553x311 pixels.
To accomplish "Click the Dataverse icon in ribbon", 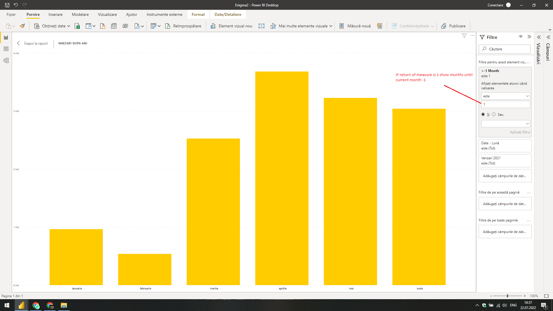I will pos(125,26).
